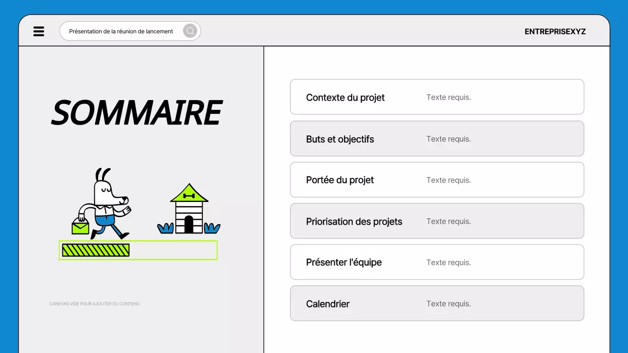Screen dimensions: 628x353
Task: Select the SOMMAIRE title text
Action: point(136,112)
